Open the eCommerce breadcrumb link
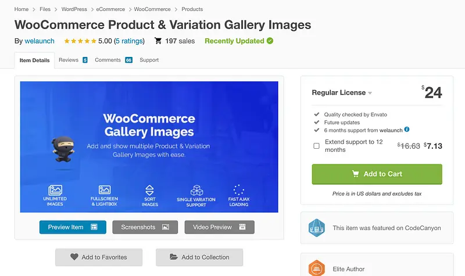The width and height of the screenshot is (465, 276). pos(110,9)
